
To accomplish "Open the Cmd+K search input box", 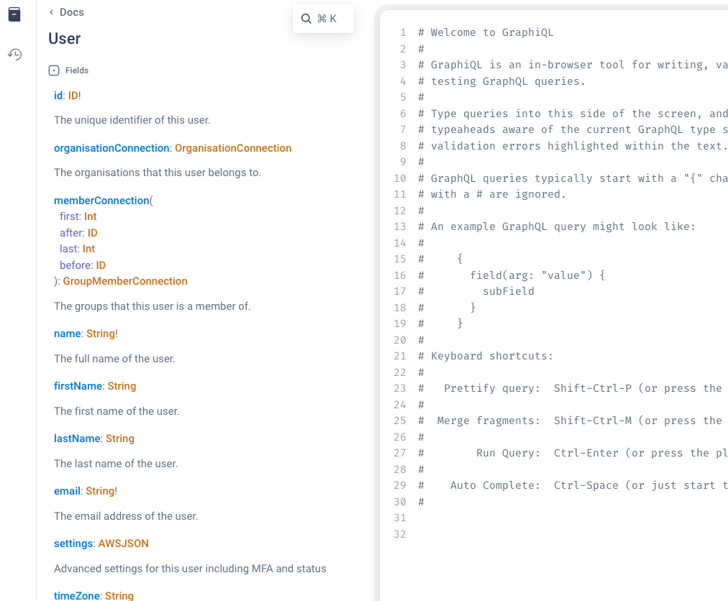I will 323,18.
